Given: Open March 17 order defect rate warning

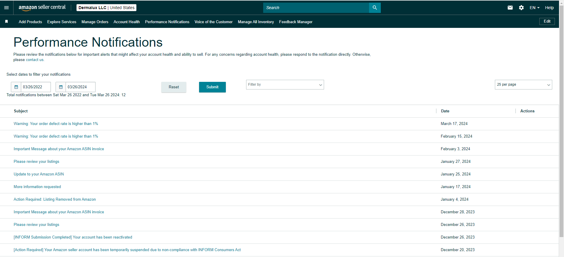Looking at the screenshot, I should (56, 124).
